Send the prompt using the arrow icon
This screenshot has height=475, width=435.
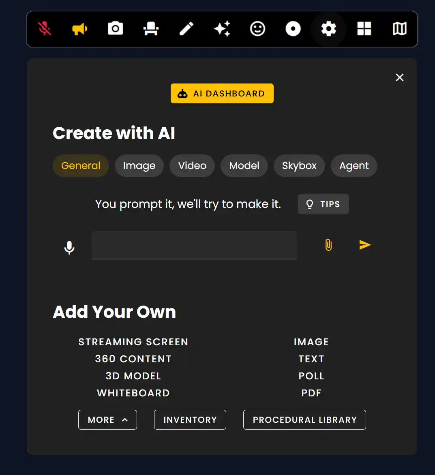364,245
